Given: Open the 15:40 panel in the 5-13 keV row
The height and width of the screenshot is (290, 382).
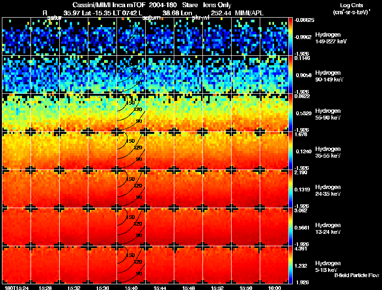Looking at the screenshot, I should [131, 265].
